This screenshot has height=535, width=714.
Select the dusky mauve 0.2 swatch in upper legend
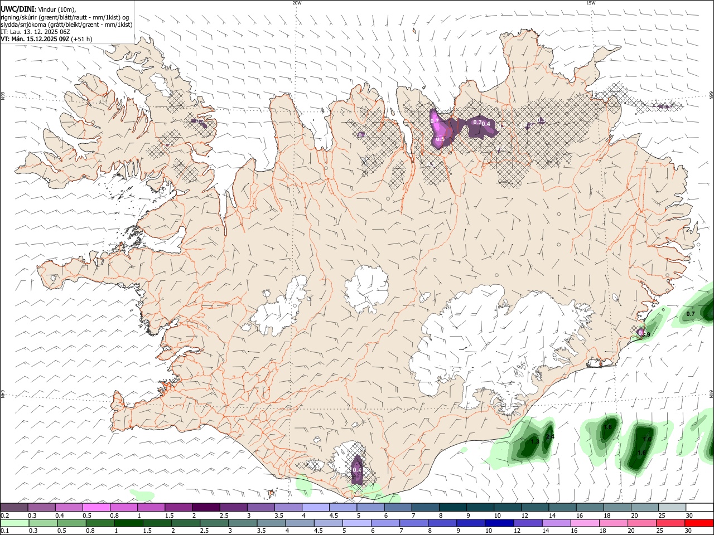pos(15,508)
